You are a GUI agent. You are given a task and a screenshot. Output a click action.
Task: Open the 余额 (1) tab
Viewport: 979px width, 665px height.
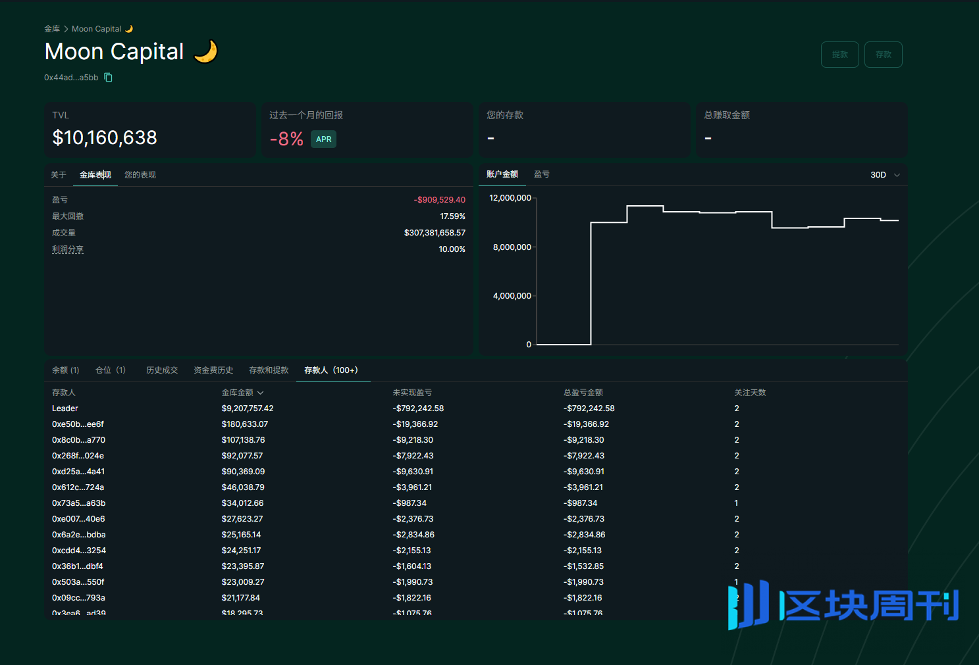pos(66,370)
